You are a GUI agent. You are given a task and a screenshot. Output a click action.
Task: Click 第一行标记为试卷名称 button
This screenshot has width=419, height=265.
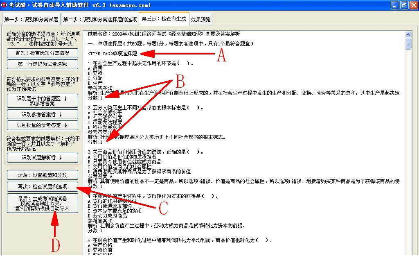coord(43,64)
